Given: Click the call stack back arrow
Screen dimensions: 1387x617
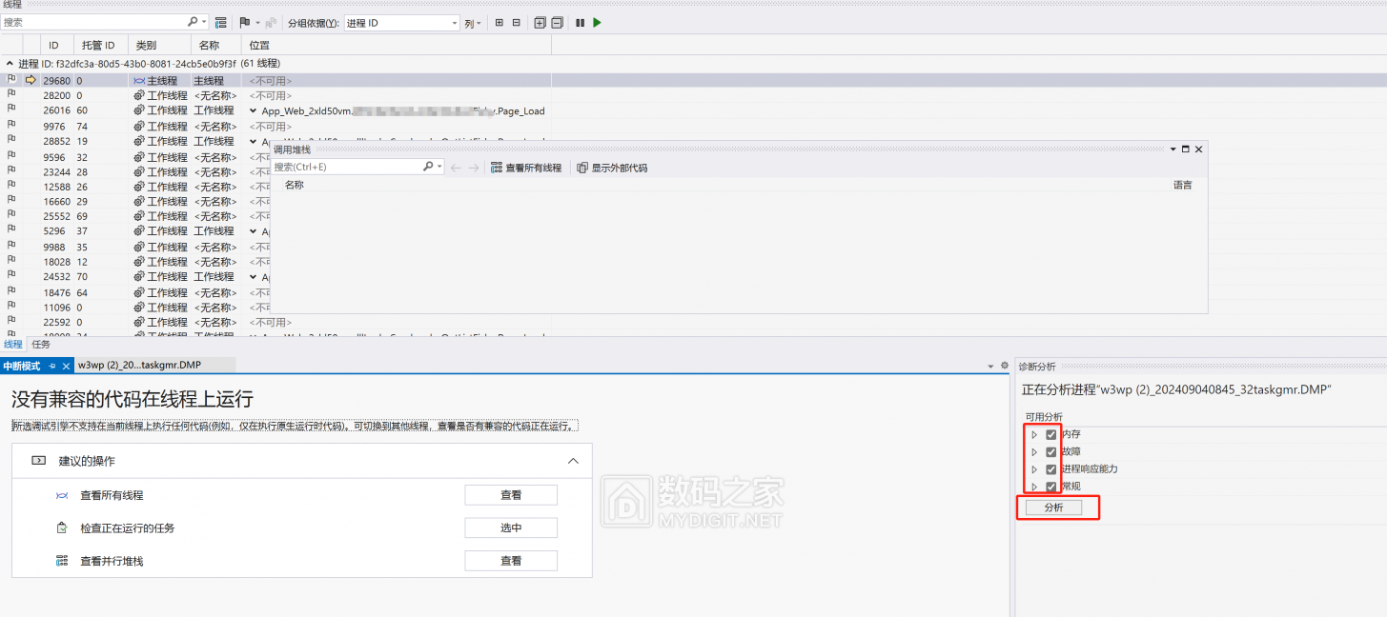Looking at the screenshot, I should [x=456, y=168].
